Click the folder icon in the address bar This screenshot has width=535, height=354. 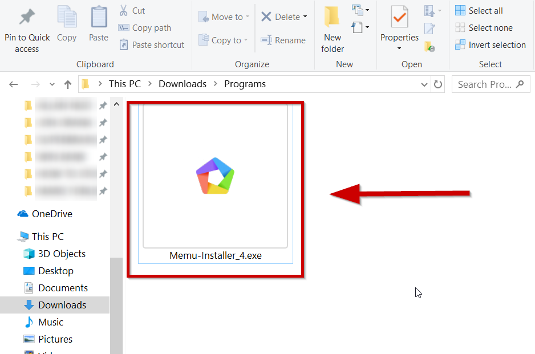pos(86,84)
